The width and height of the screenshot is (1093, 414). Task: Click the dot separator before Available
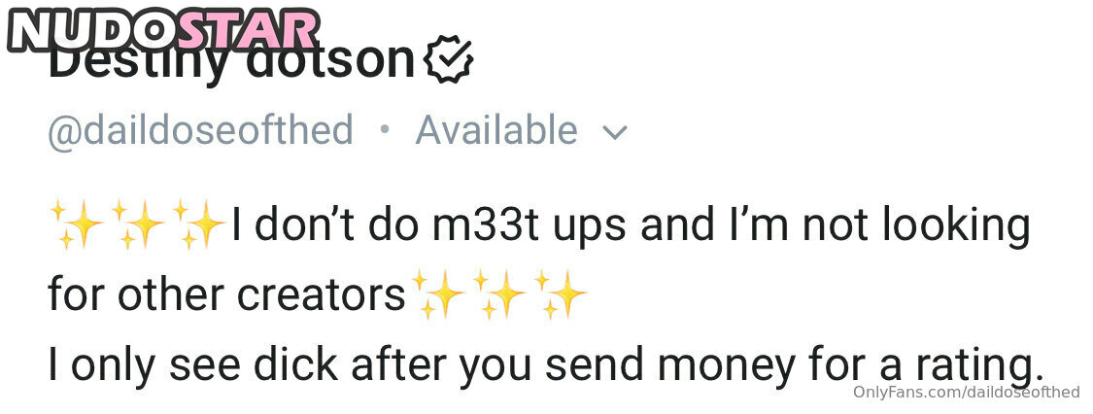point(384,129)
